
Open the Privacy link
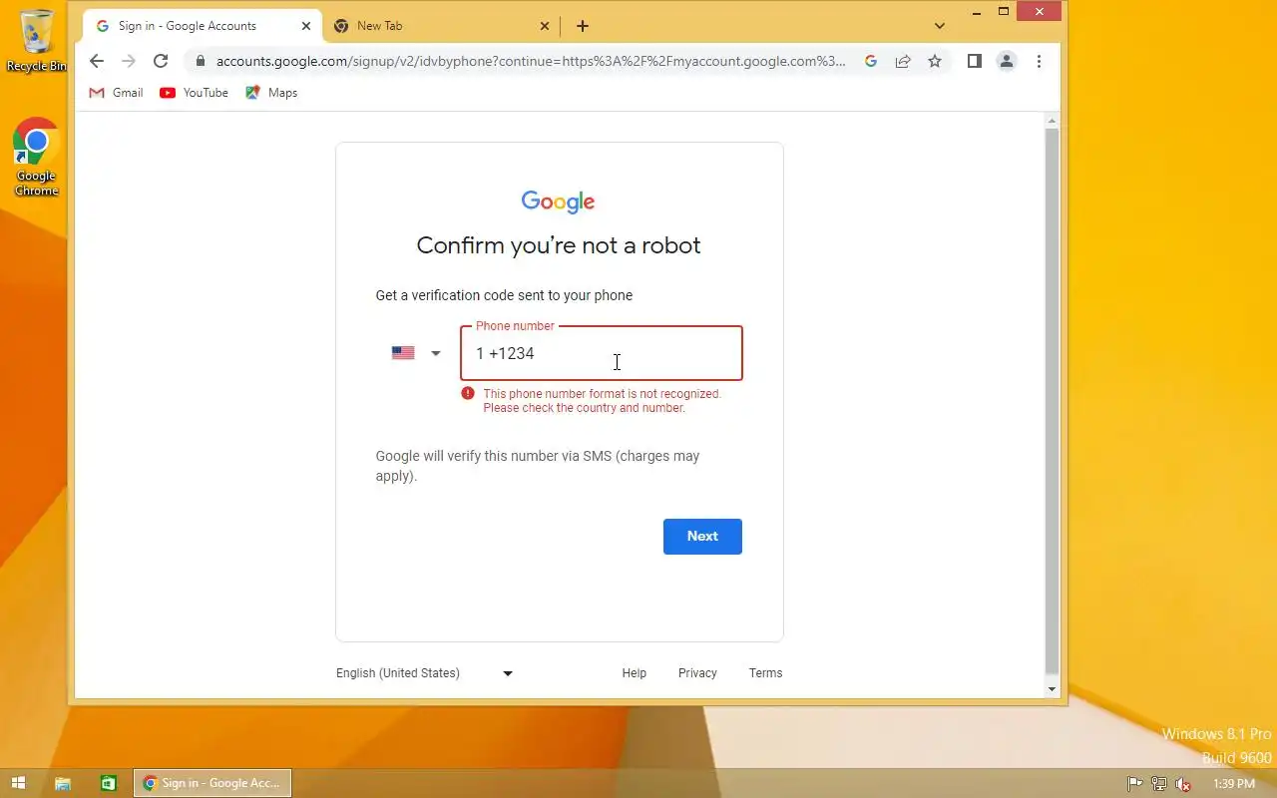click(697, 673)
